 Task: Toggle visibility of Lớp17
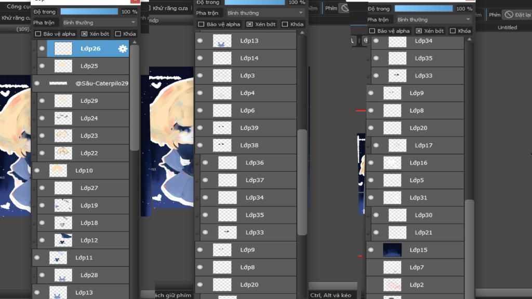(x=376, y=145)
